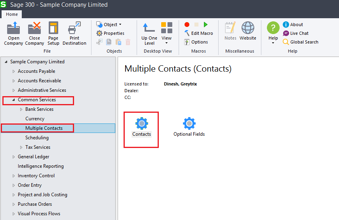Open the Help dropdown
The height and width of the screenshot is (220, 339).
tap(273, 32)
